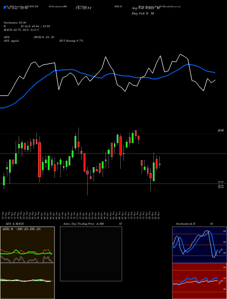
Task: Click the 'Avg Vol: 0.022 M' text
Action: [x=146, y=8]
